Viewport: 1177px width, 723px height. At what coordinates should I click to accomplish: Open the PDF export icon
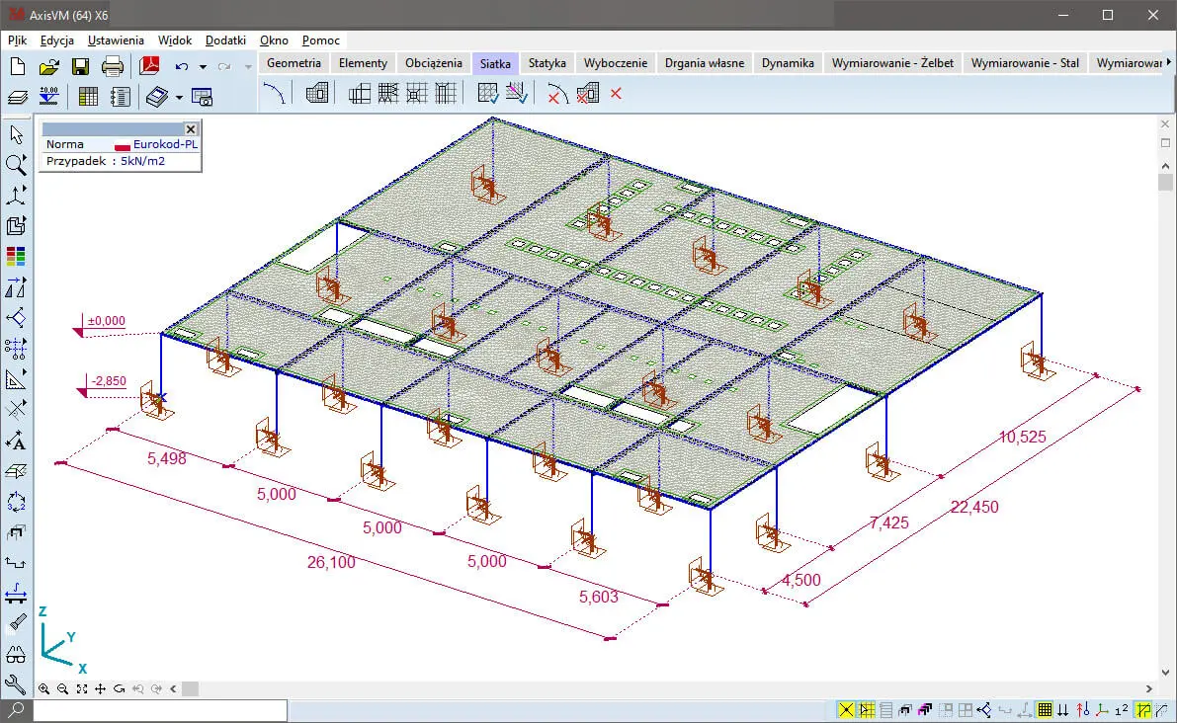[149, 67]
